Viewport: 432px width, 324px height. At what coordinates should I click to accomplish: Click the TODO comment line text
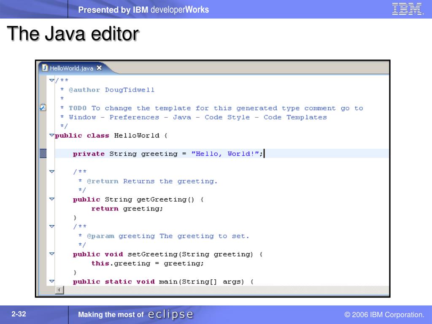pyautogui.click(x=216, y=108)
